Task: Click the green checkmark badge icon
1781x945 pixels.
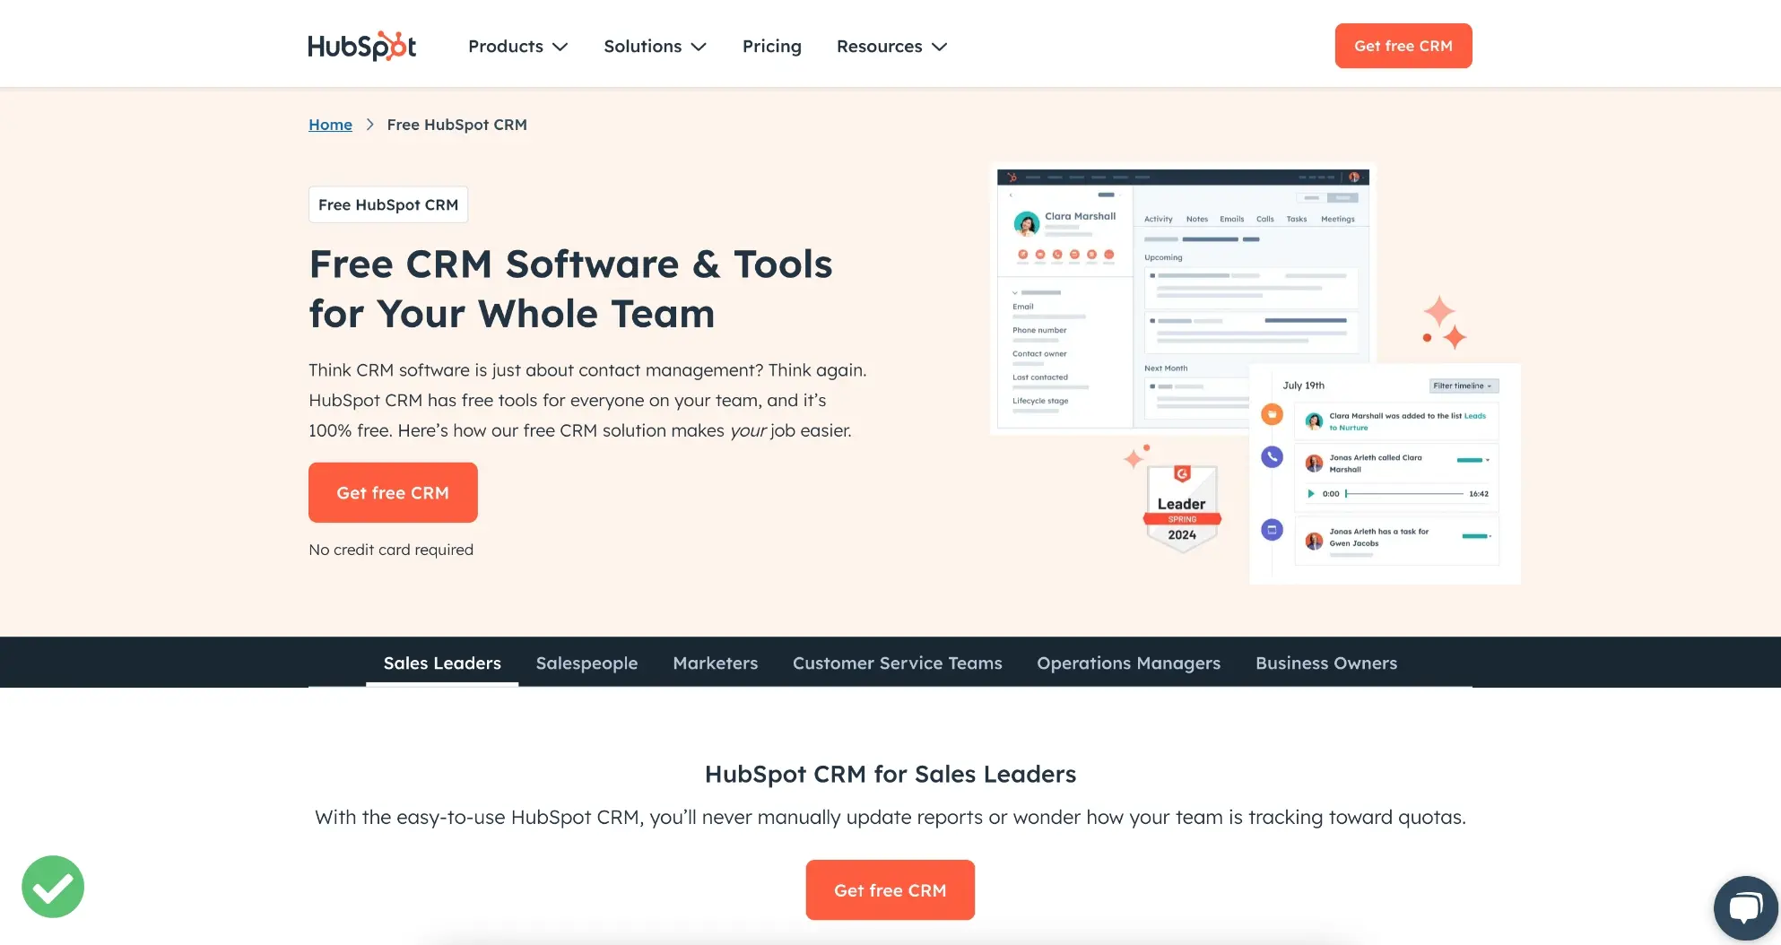Action: pos(53,887)
